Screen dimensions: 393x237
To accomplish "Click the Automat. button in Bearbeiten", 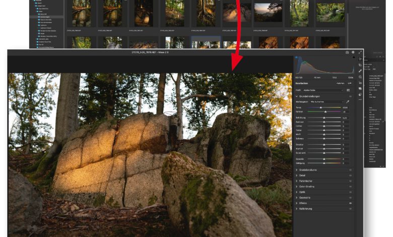I will (x=340, y=83).
